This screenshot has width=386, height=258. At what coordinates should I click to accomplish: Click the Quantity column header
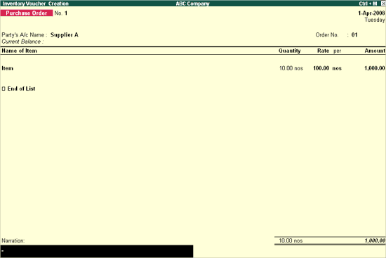coord(289,51)
